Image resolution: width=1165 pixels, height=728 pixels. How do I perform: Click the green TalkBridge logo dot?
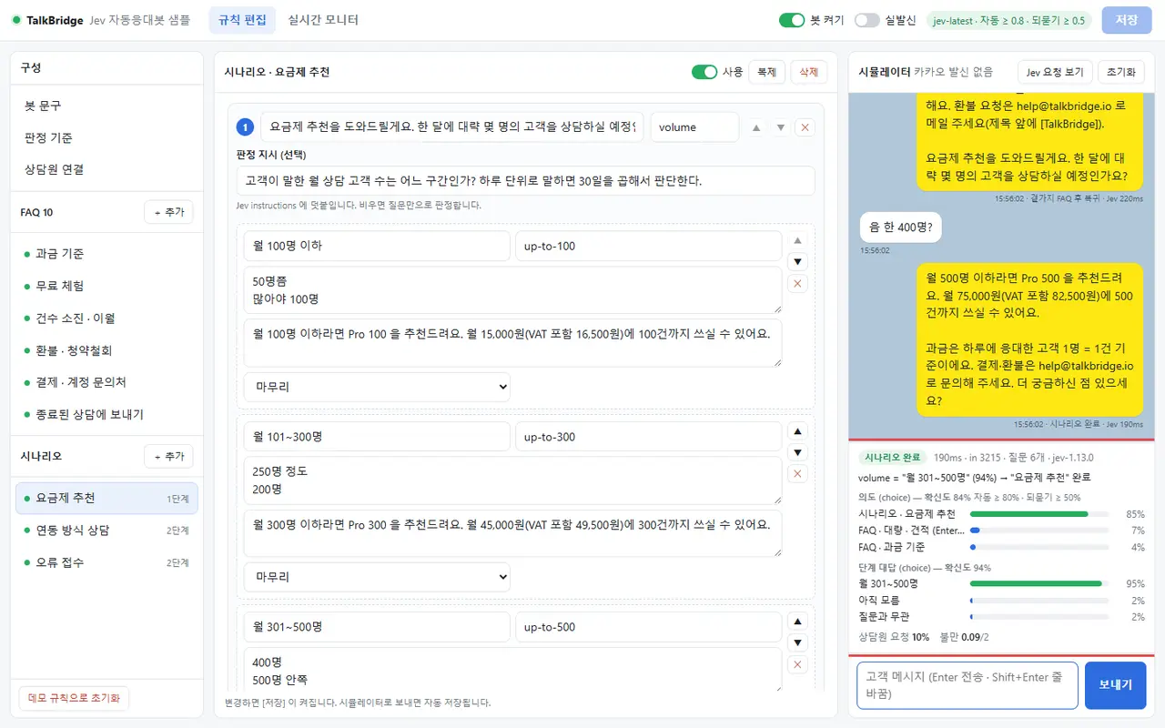tap(16, 20)
